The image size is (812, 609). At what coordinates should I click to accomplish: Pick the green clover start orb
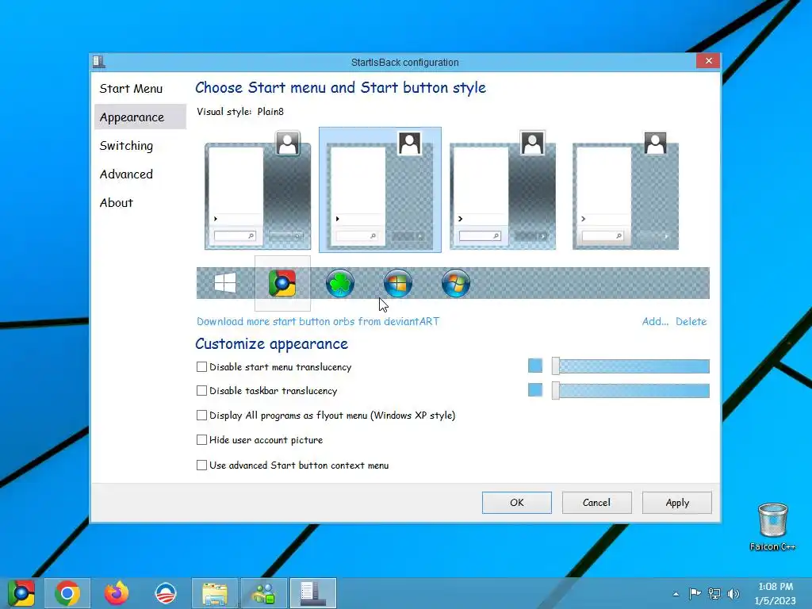(x=339, y=283)
